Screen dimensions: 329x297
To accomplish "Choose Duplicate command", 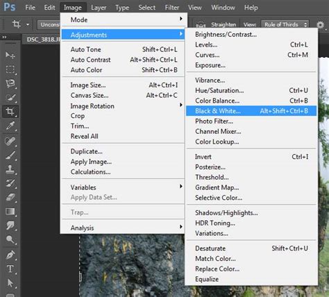I will 124,151.
